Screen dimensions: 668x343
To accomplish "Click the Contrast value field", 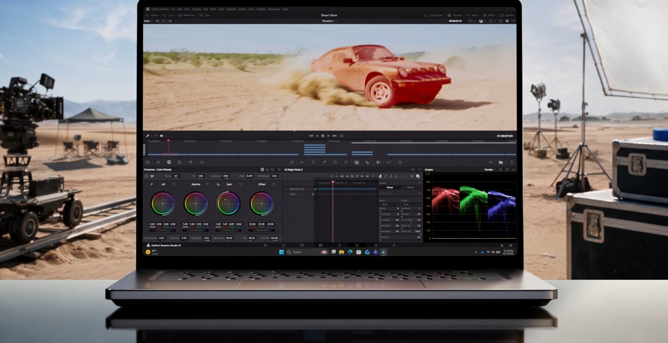I will click(x=225, y=176).
